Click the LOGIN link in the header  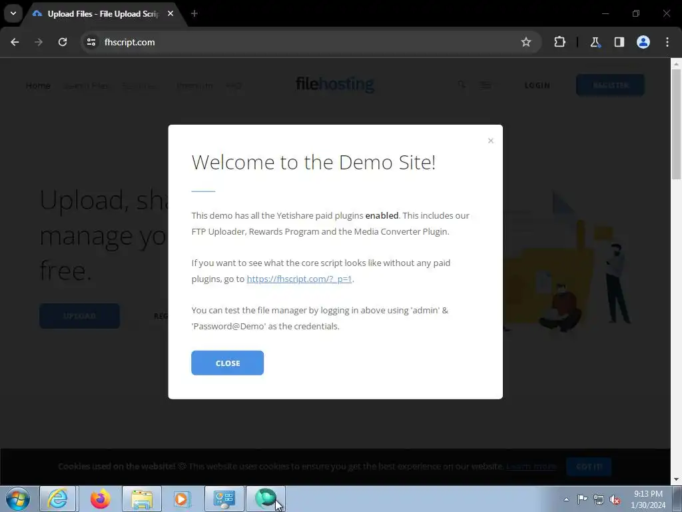pyautogui.click(x=537, y=85)
